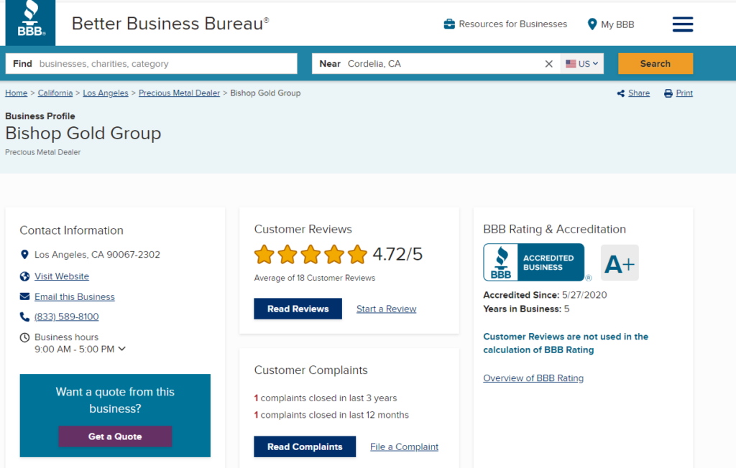The image size is (736, 468).
Task: Expand the business hours chevron
Action: [x=122, y=349]
